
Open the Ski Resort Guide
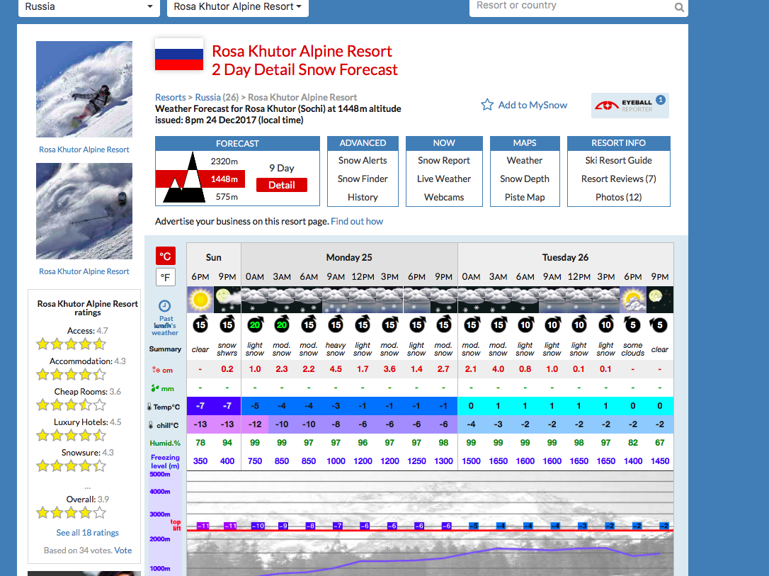coord(618,160)
